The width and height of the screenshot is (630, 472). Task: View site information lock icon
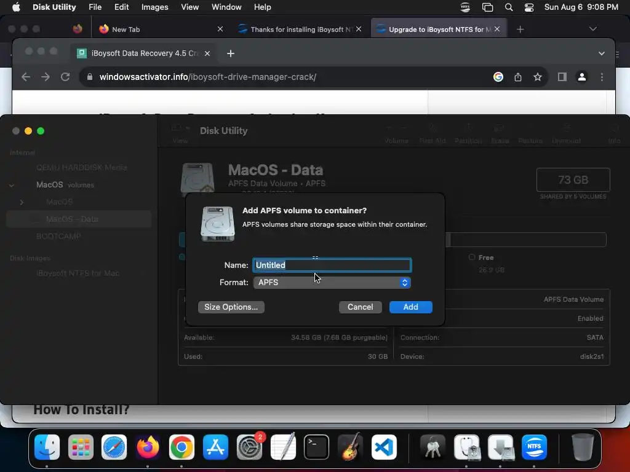(x=90, y=77)
